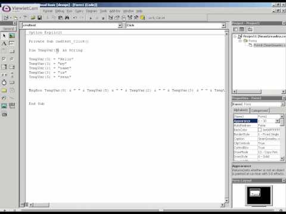Toggle Folders icon in Project panel
The height and width of the screenshot is (214, 286).
coord(250,30)
